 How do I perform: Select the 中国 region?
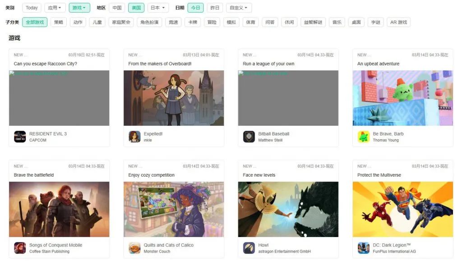click(x=117, y=8)
